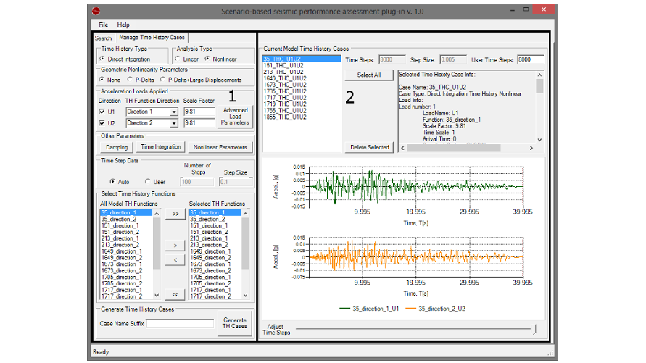Choose None geometric nonlinearity option
Viewport: 646px width, 363px height.
[x=109, y=80]
